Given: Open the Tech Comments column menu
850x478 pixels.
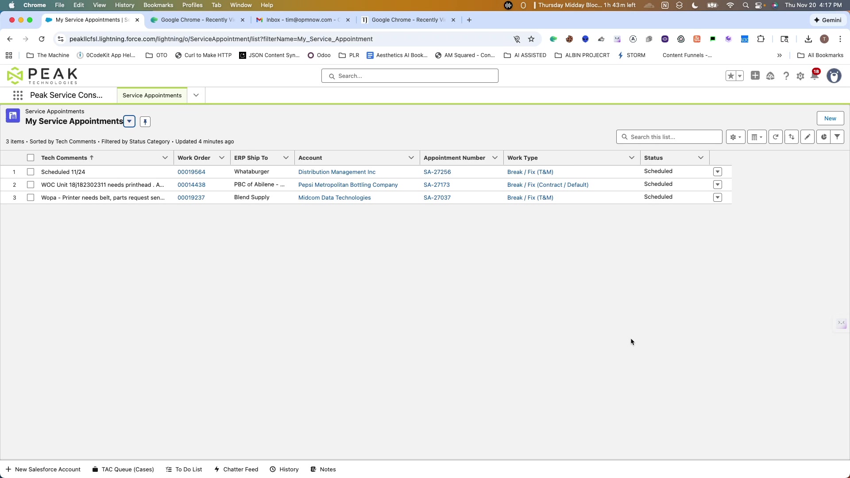Looking at the screenshot, I should tap(165, 158).
